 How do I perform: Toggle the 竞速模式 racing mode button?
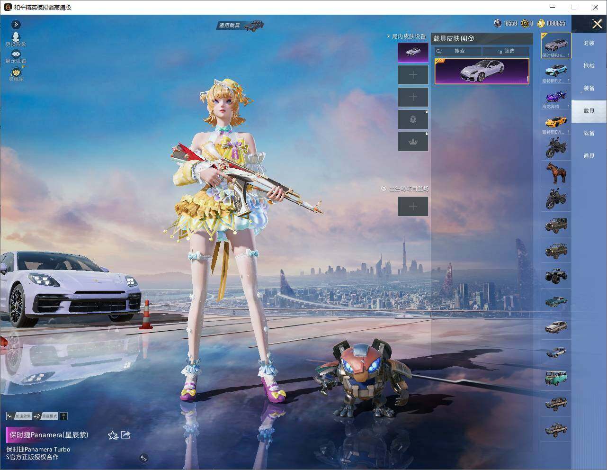[x=46, y=416]
